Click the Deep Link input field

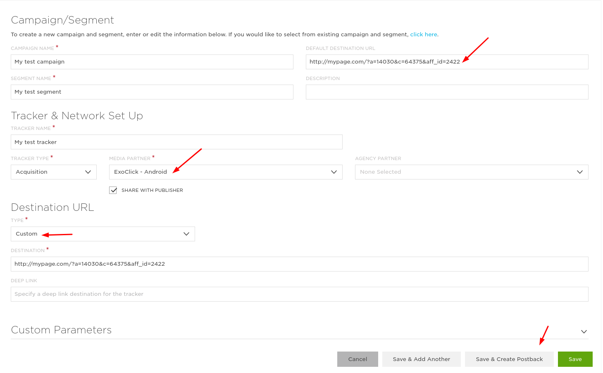(299, 294)
